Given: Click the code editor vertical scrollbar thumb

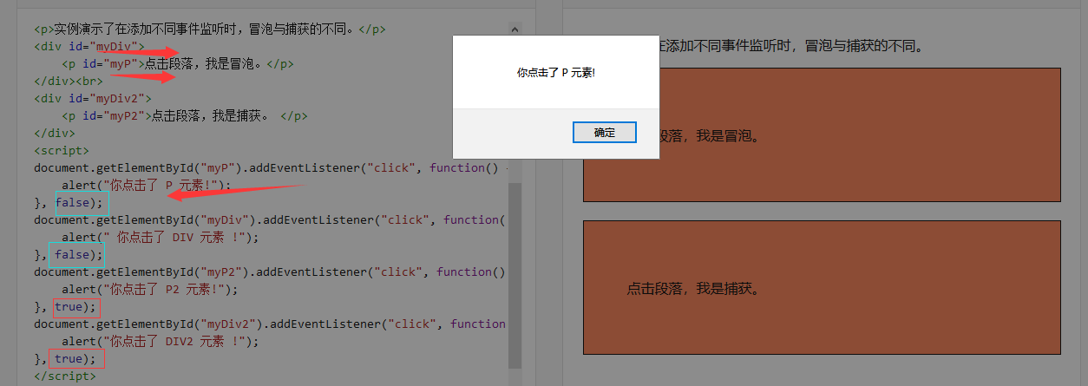Looking at the screenshot, I should [515, 275].
